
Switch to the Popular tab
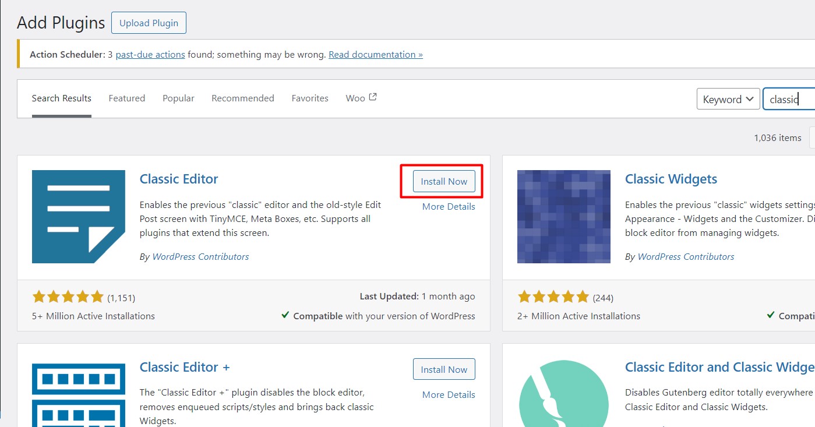(178, 98)
